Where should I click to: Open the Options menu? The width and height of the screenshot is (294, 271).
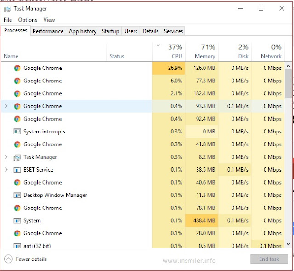[28, 20]
